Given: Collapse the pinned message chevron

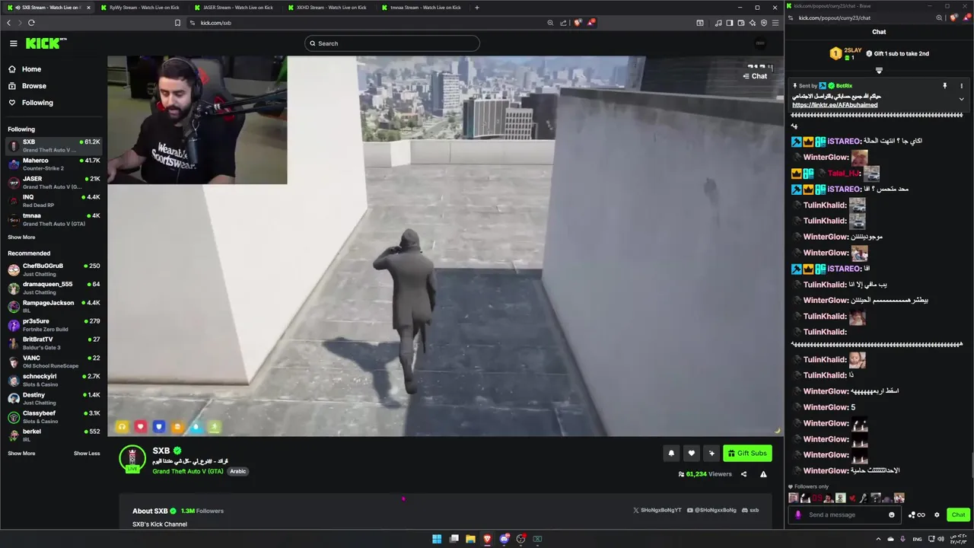Looking at the screenshot, I should click(961, 99).
